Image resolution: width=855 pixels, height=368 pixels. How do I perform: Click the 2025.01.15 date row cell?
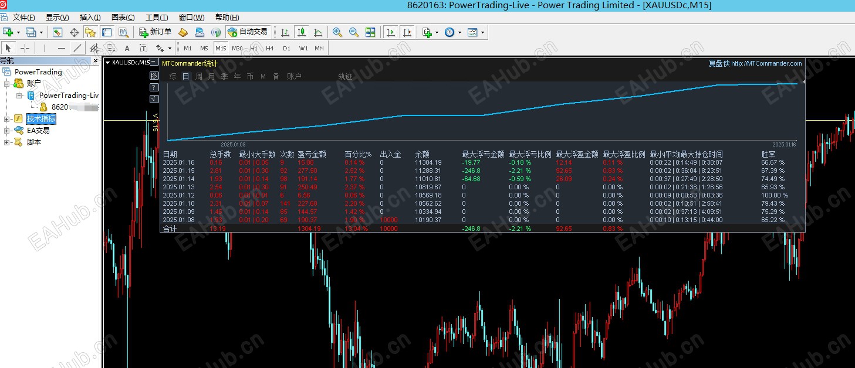click(178, 171)
